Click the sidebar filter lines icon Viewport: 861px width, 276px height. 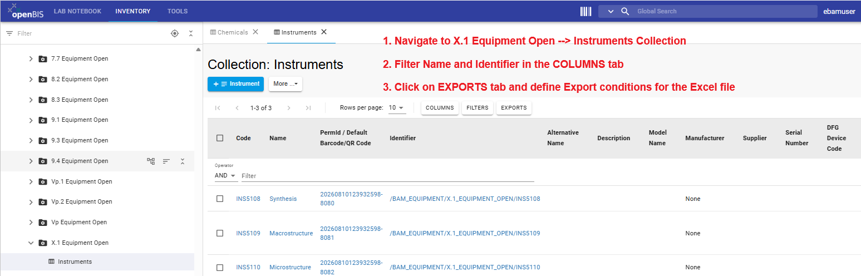pos(9,33)
